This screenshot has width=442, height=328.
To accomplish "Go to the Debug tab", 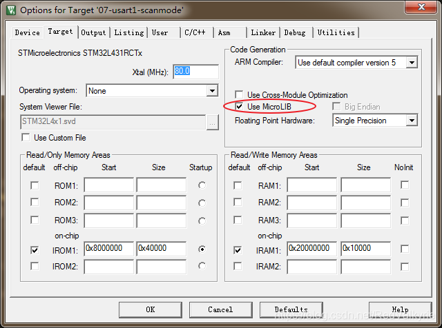I will point(296,32).
